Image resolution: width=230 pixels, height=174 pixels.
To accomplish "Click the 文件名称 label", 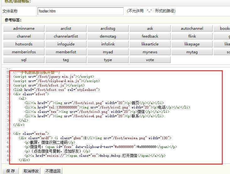I will (x=10, y=11).
